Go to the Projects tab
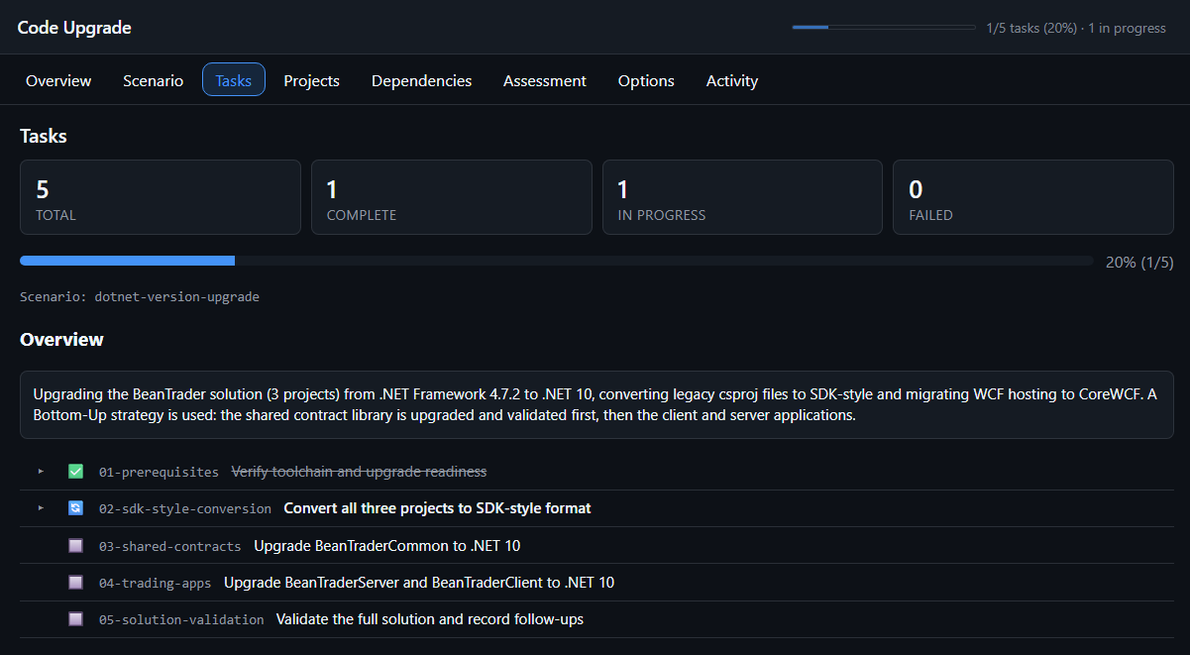The image size is (1190, 655). pyautogui.click(x=311, y=80)
